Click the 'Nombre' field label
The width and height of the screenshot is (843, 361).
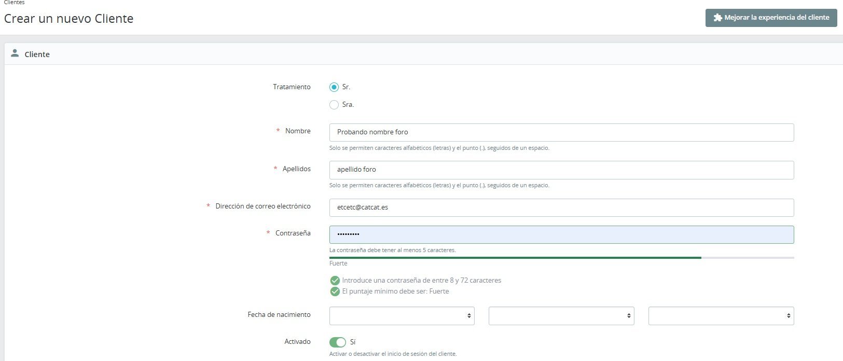click(x=298, y=131)
